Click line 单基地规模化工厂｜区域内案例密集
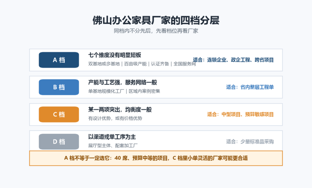312x188 pixels. (124, 91)
